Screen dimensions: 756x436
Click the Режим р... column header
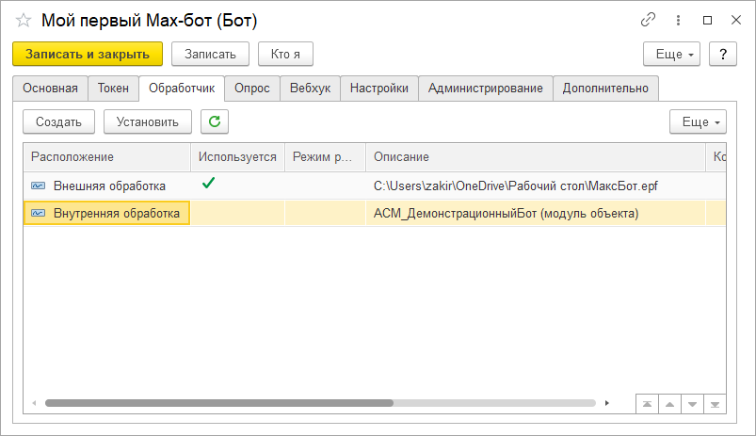point(326,156)
